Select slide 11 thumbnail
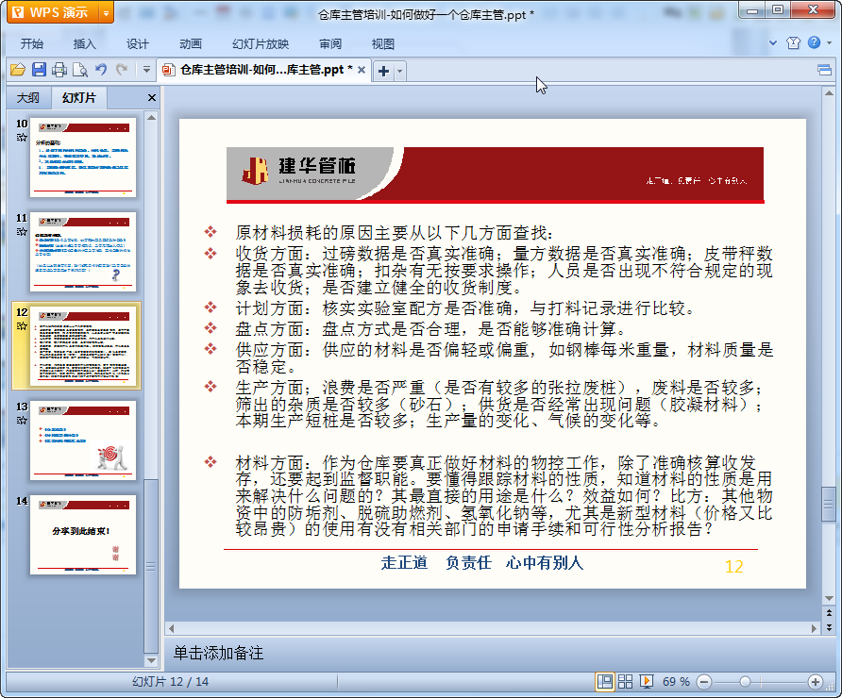 (83, 252)
